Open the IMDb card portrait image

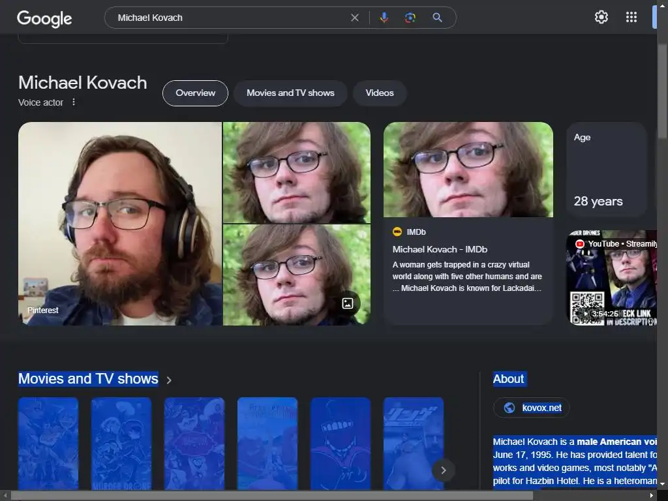tap(468, 170)
